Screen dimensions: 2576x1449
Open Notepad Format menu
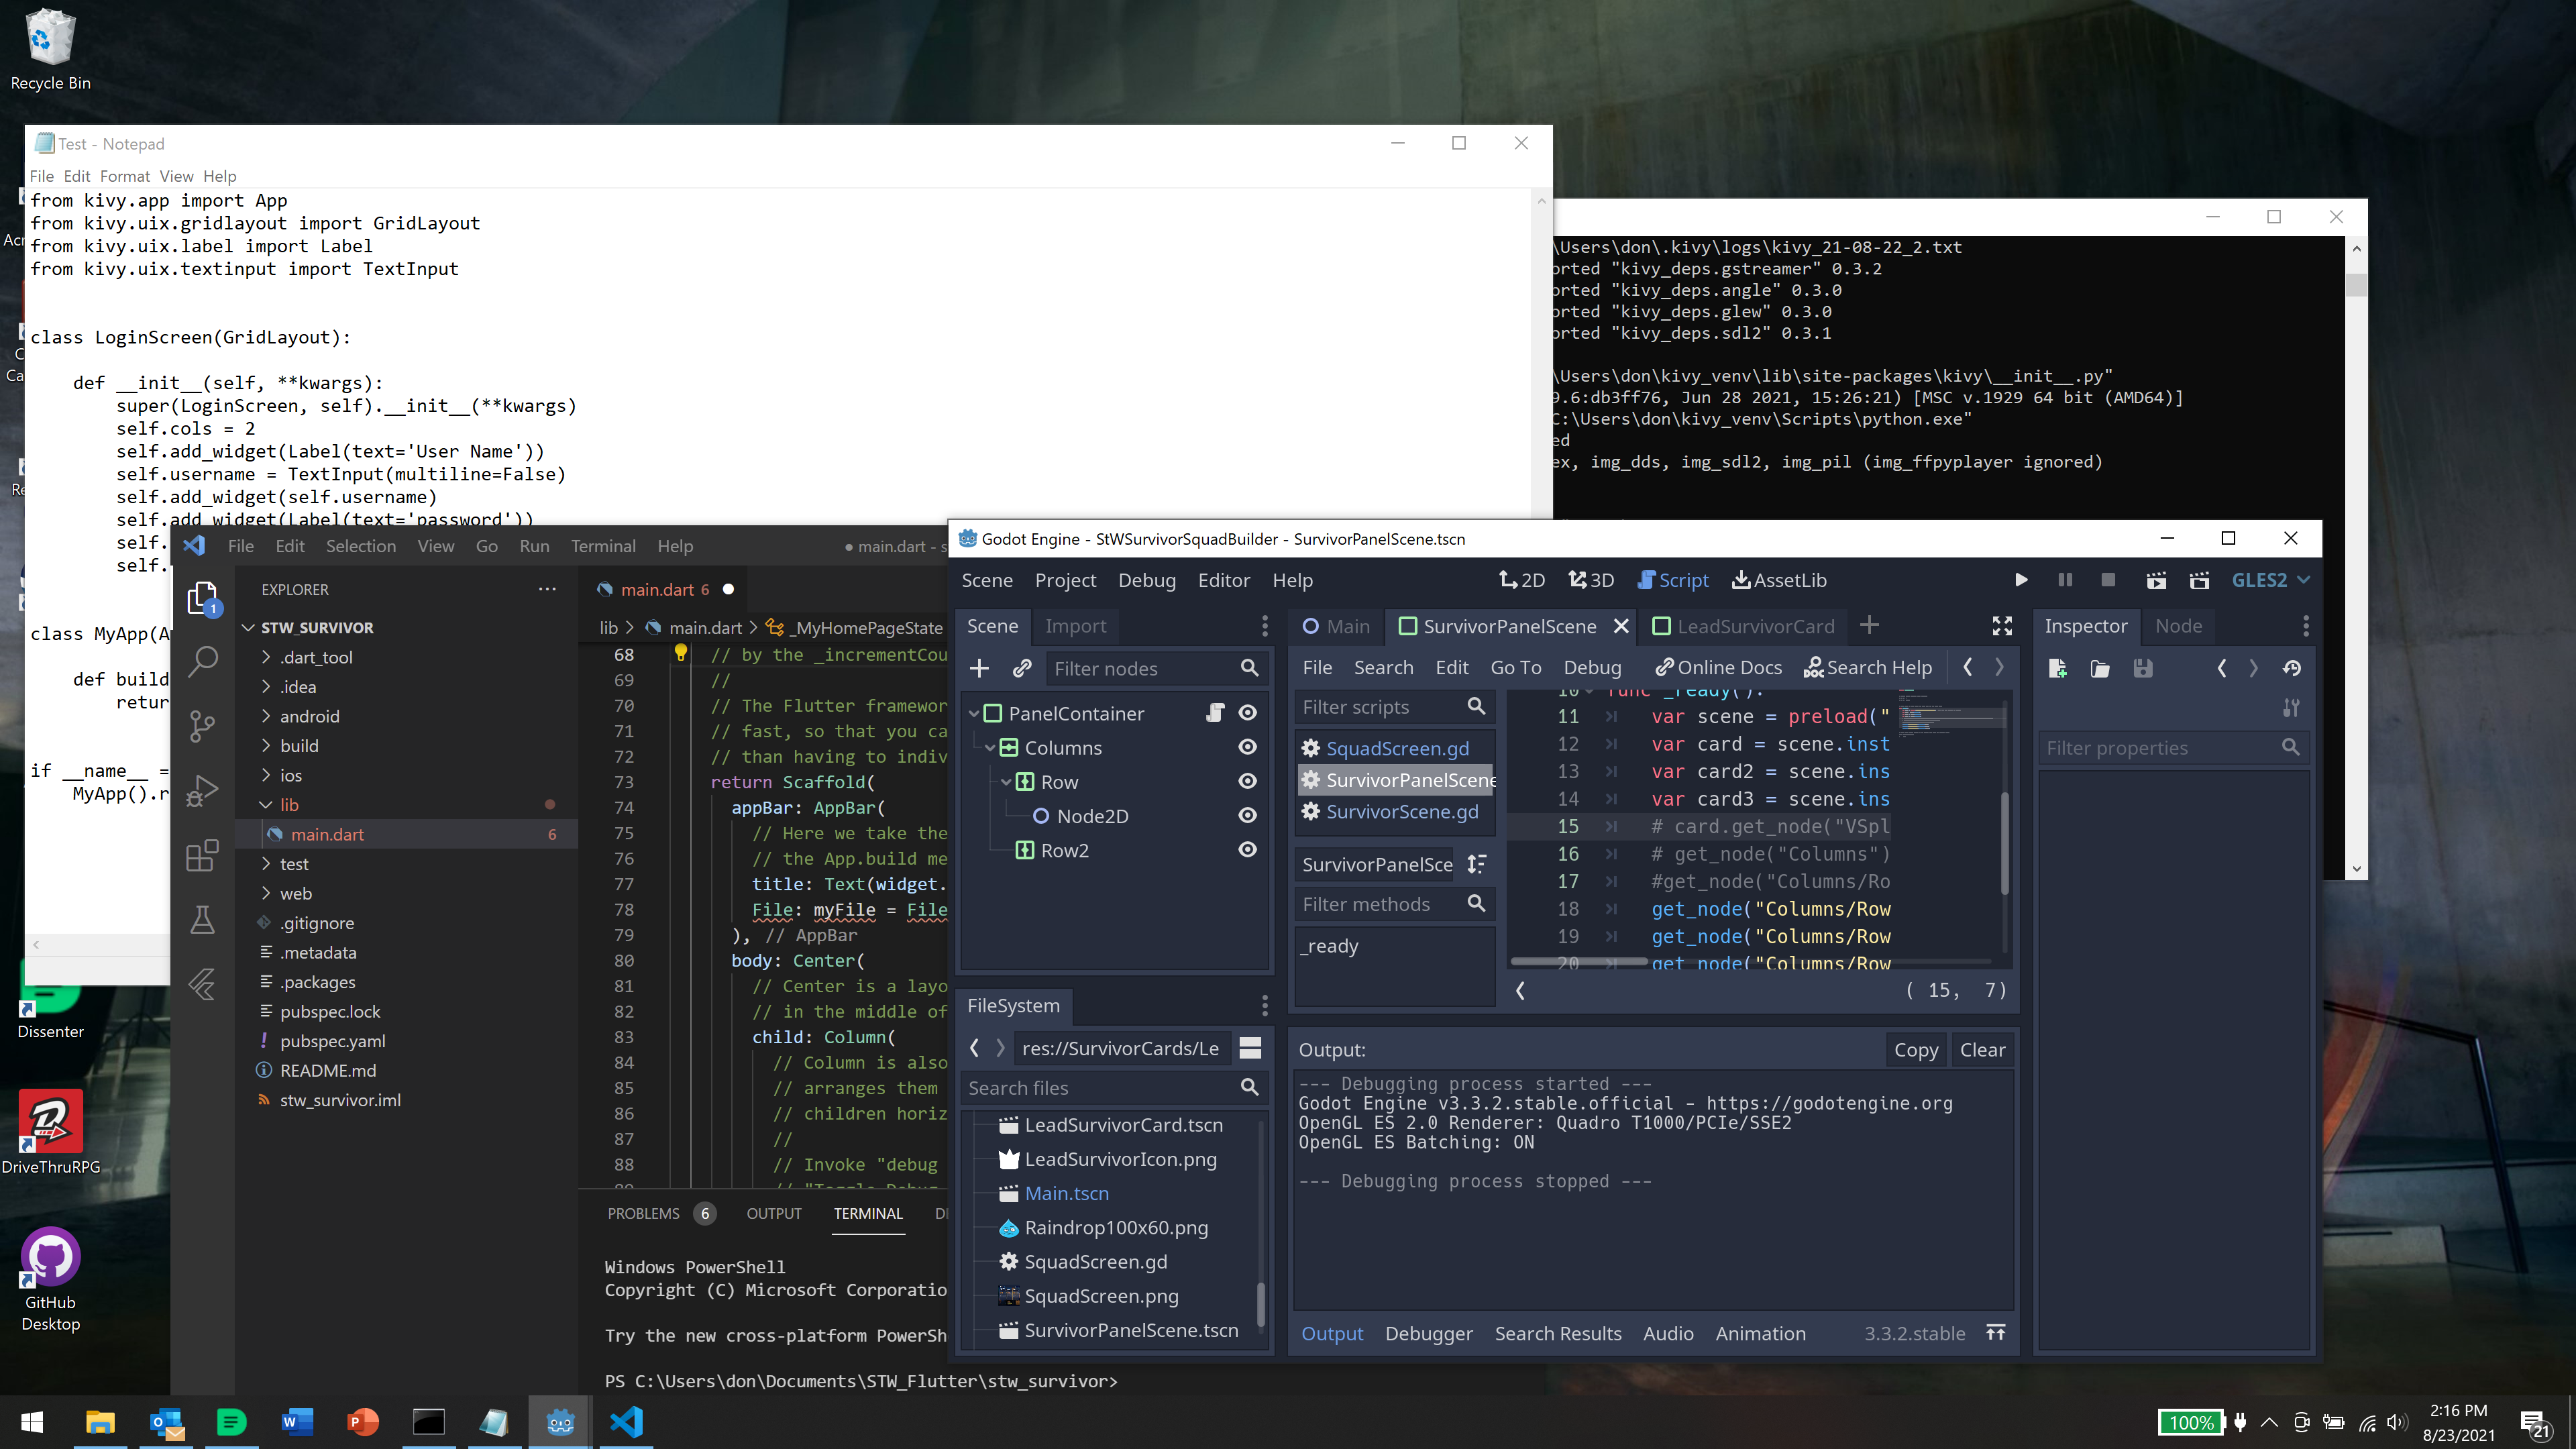124,176
